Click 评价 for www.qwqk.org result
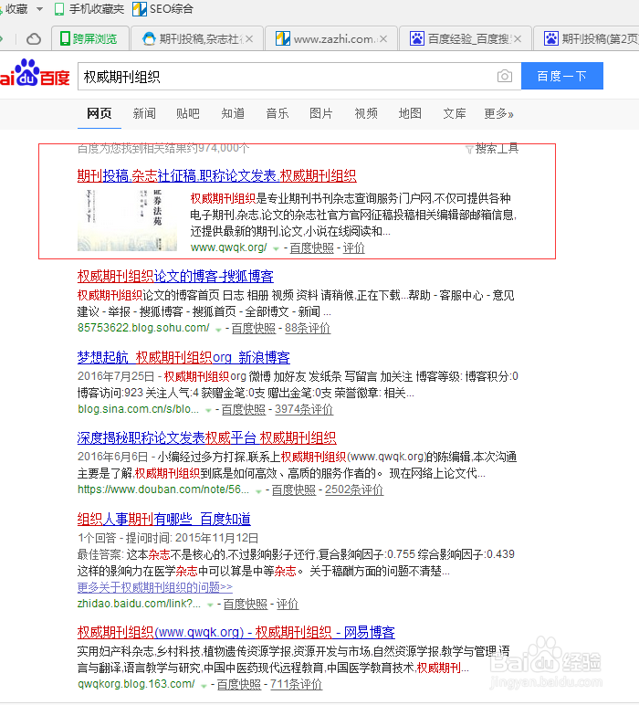 (353, 247)
